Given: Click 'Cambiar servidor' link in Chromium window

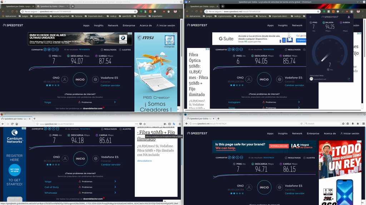Looking at the screenshot, I should point(295,85).
